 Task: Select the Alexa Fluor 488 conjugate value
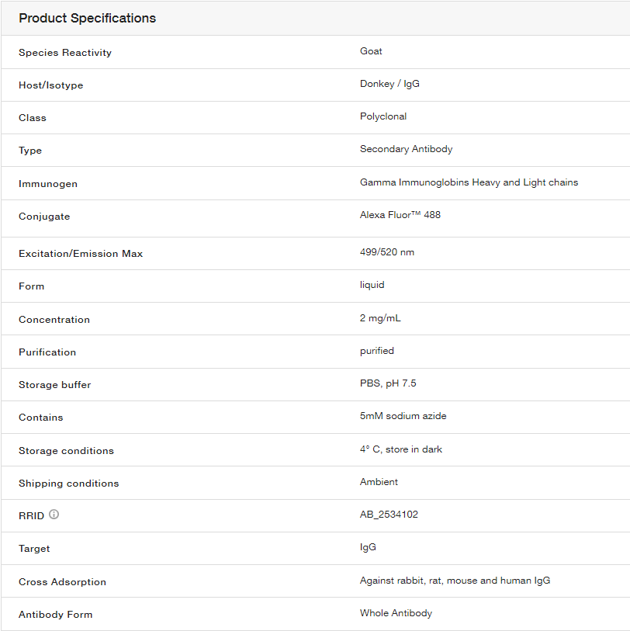click(400, 215)
